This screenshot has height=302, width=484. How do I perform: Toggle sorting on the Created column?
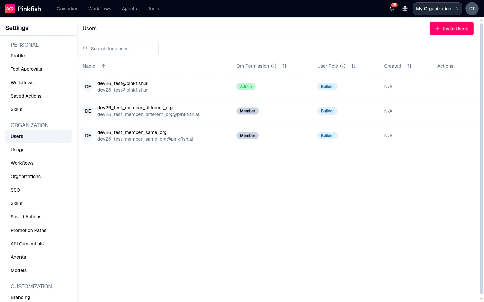point(409,66)
